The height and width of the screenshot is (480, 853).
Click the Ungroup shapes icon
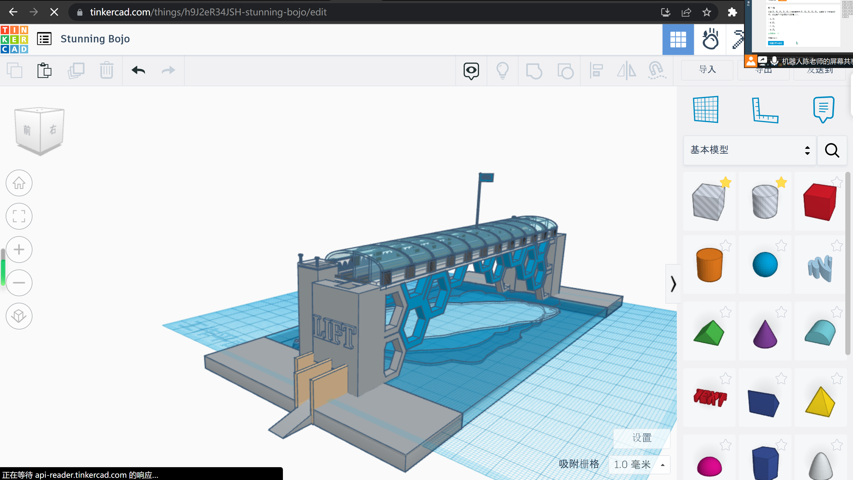point(565,71)
